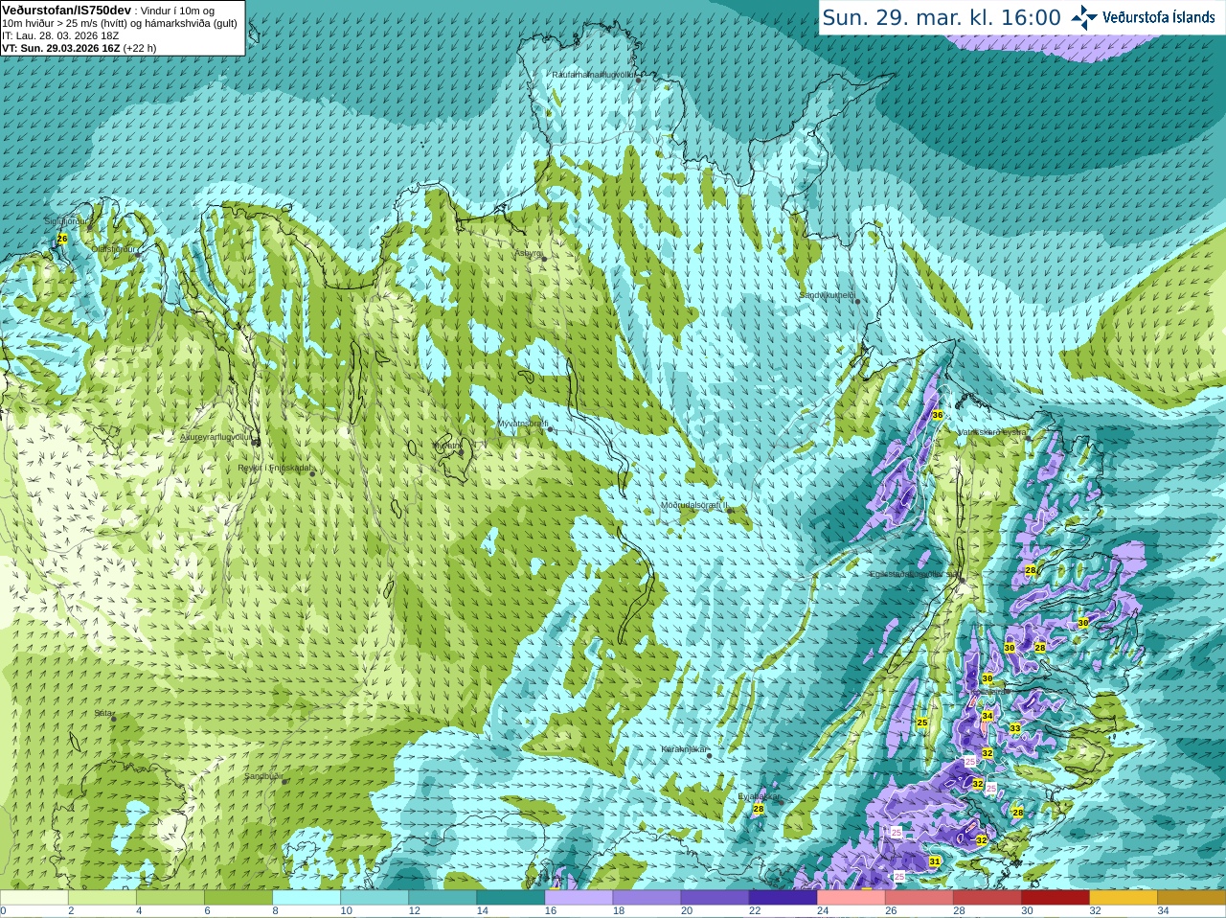Click the Möðrudalsöræfi II station label

pyautogui.click(x=694, y=505)
